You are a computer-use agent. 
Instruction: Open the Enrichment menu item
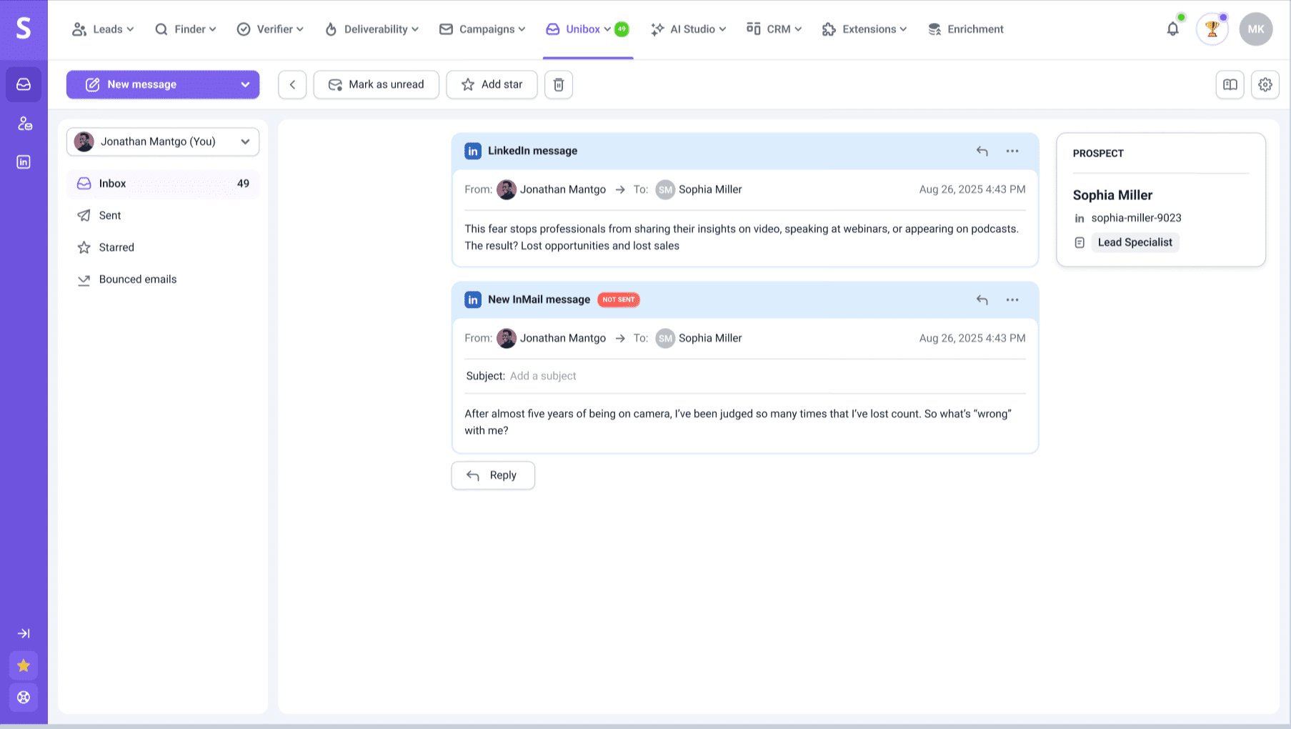[965, 29]
